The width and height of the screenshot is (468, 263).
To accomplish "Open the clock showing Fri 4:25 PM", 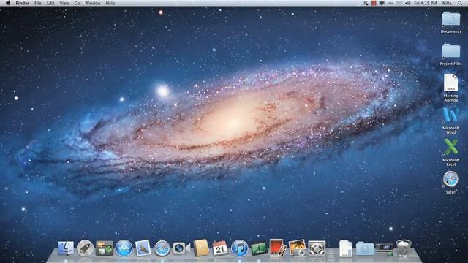I will click(426, 3).
